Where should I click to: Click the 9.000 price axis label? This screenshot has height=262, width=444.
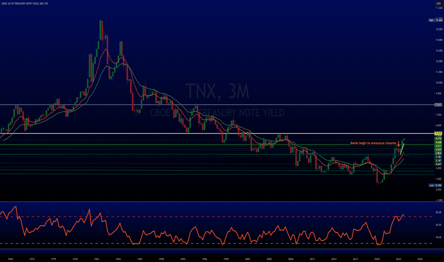coord(439,93)
